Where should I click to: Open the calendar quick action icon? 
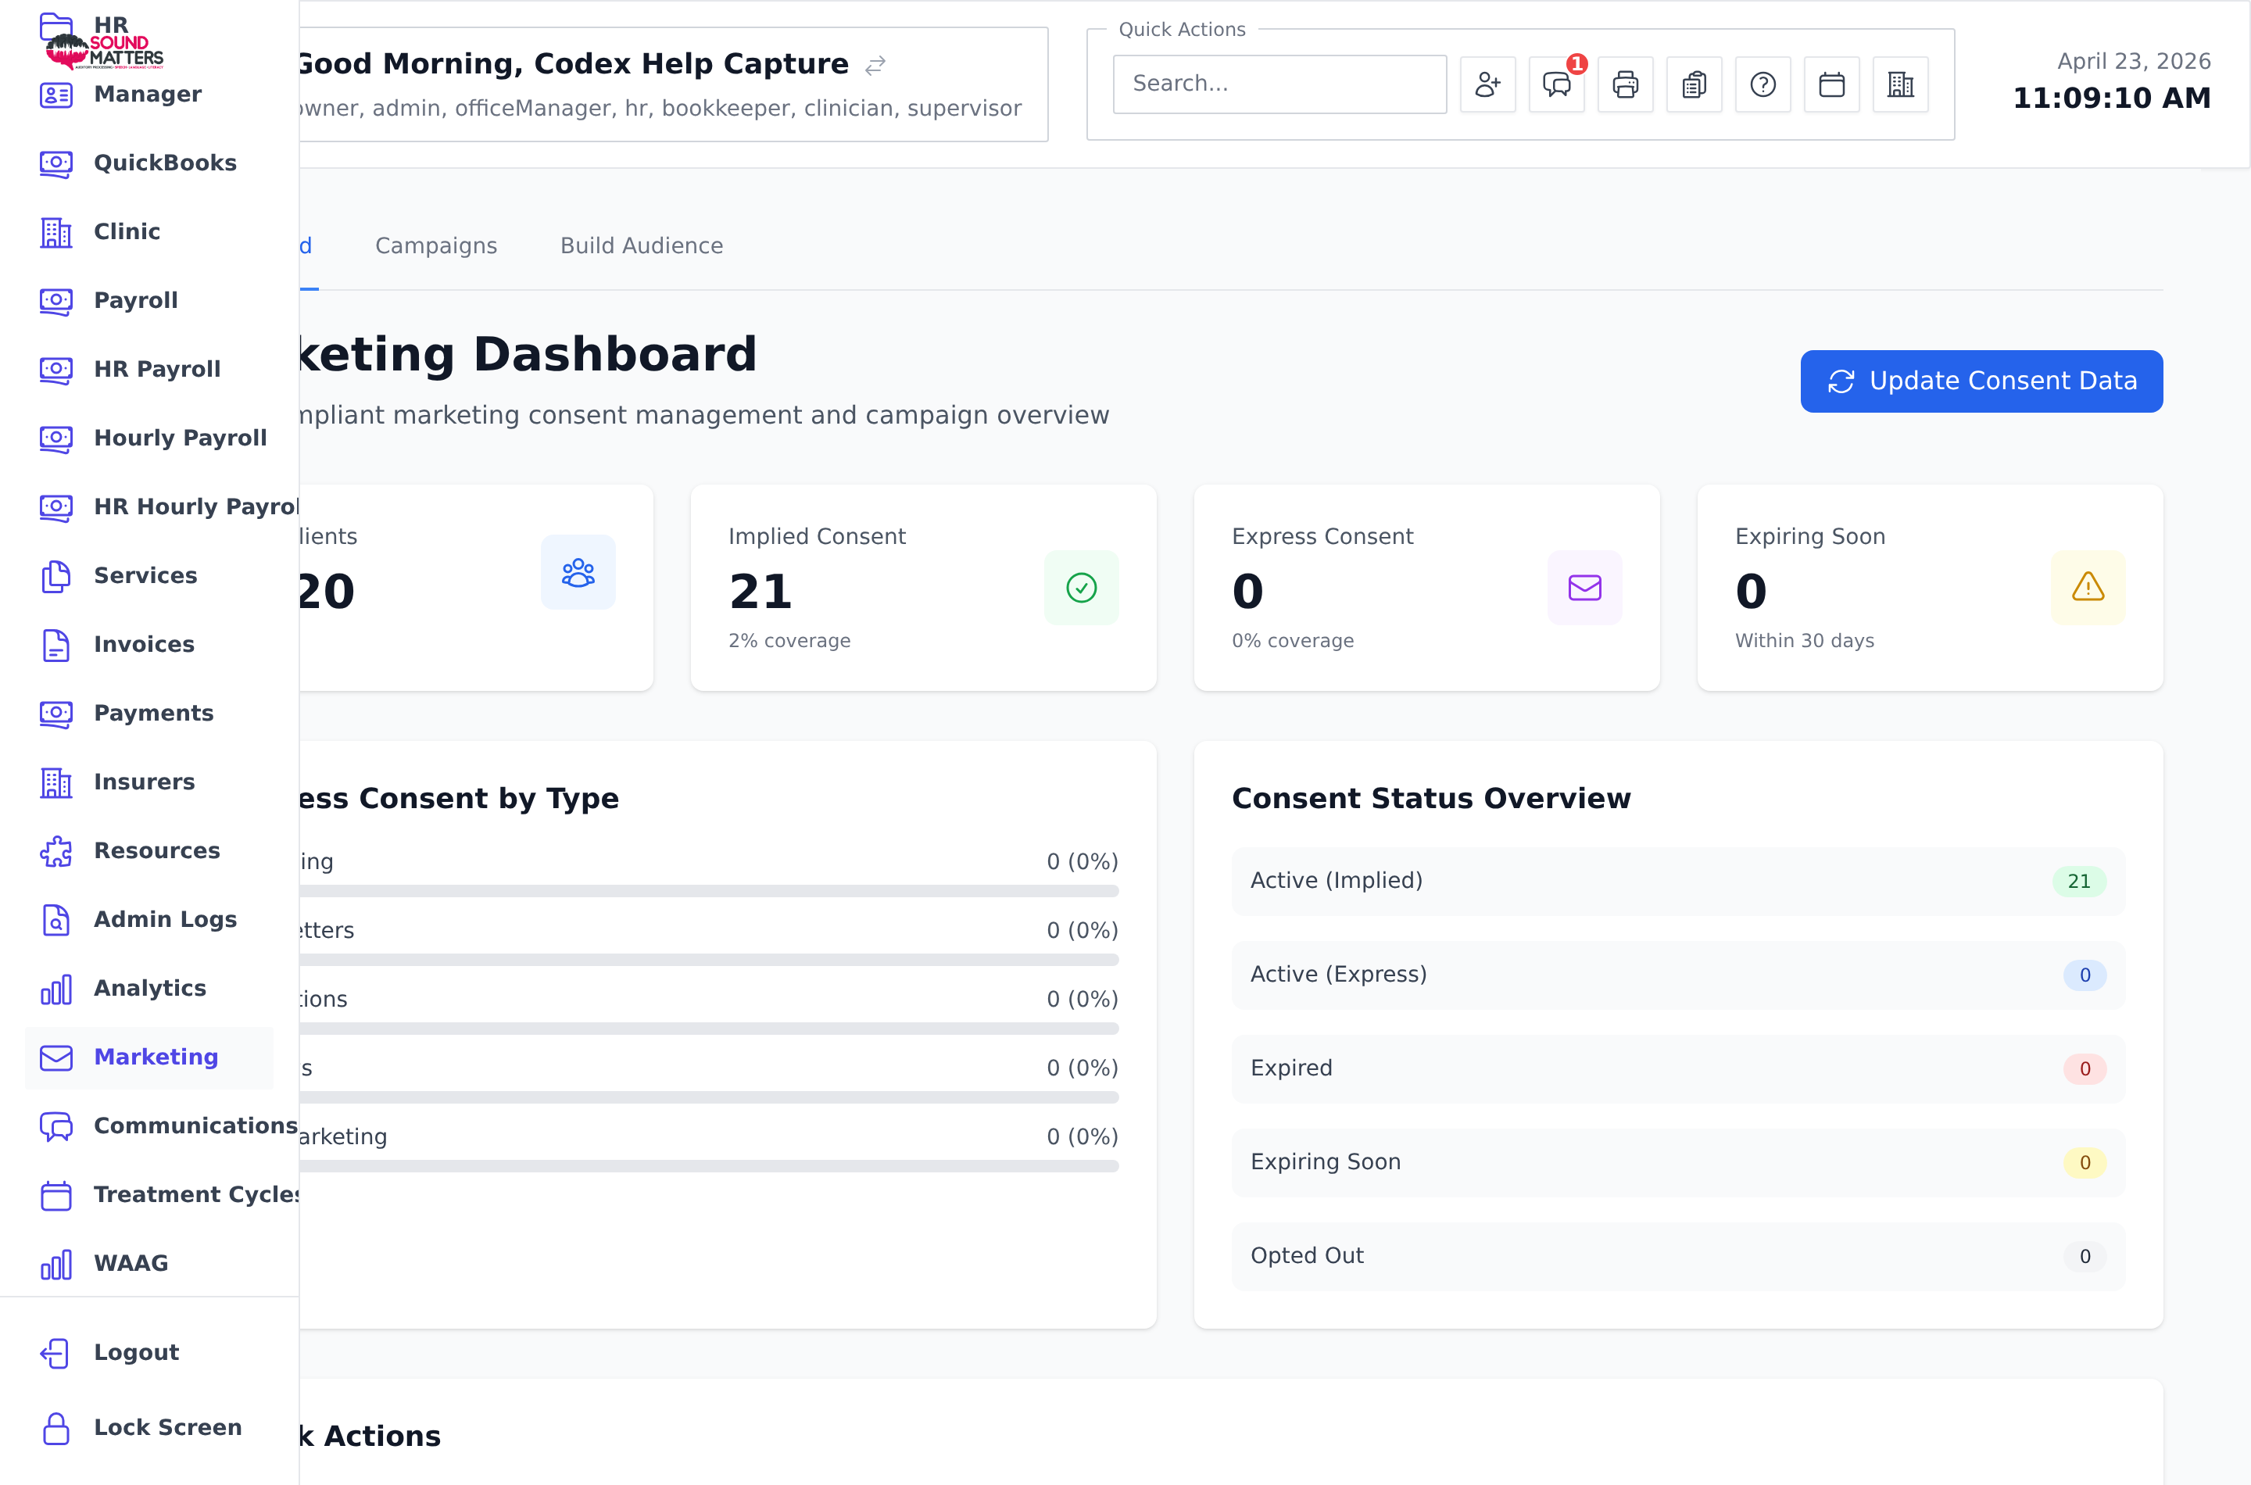1831,84
